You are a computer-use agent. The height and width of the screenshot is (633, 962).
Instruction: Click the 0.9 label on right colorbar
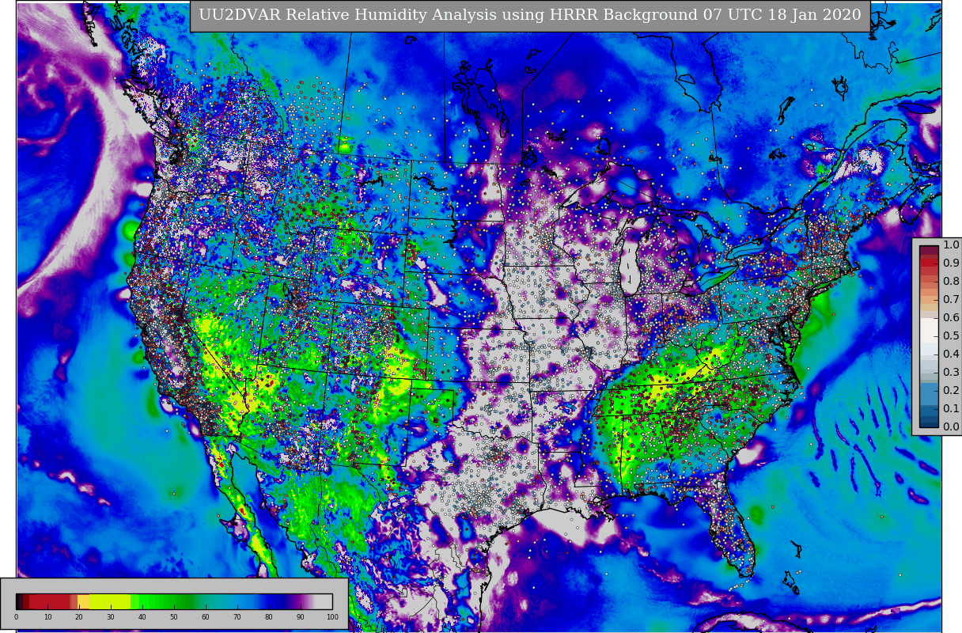[x=951, y=263]
